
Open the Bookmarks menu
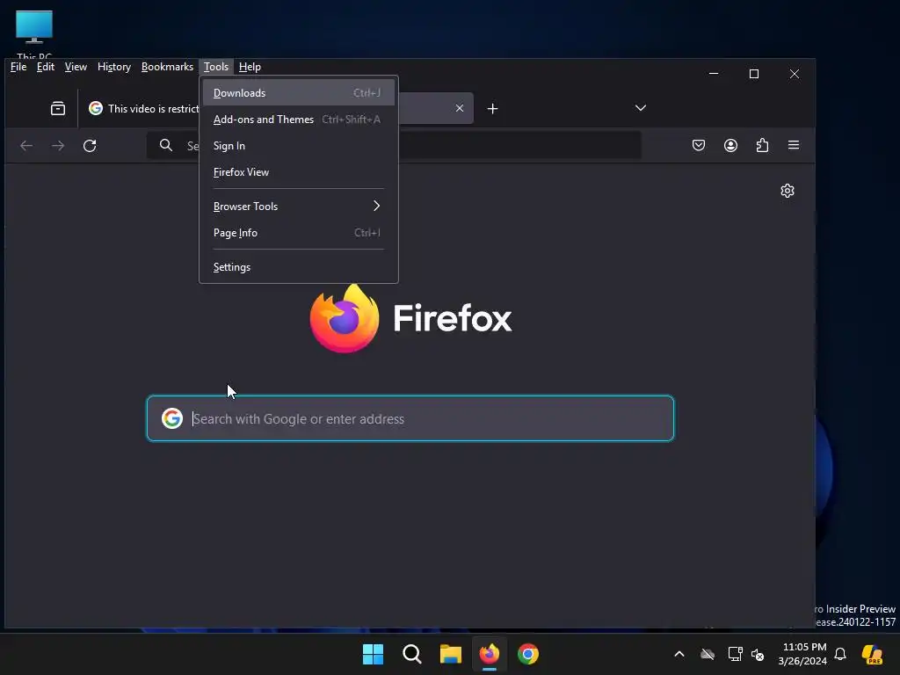point(167,67)
